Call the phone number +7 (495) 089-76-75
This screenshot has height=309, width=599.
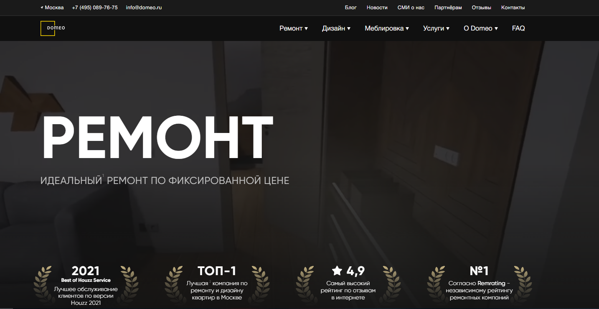tap(95, 8)
